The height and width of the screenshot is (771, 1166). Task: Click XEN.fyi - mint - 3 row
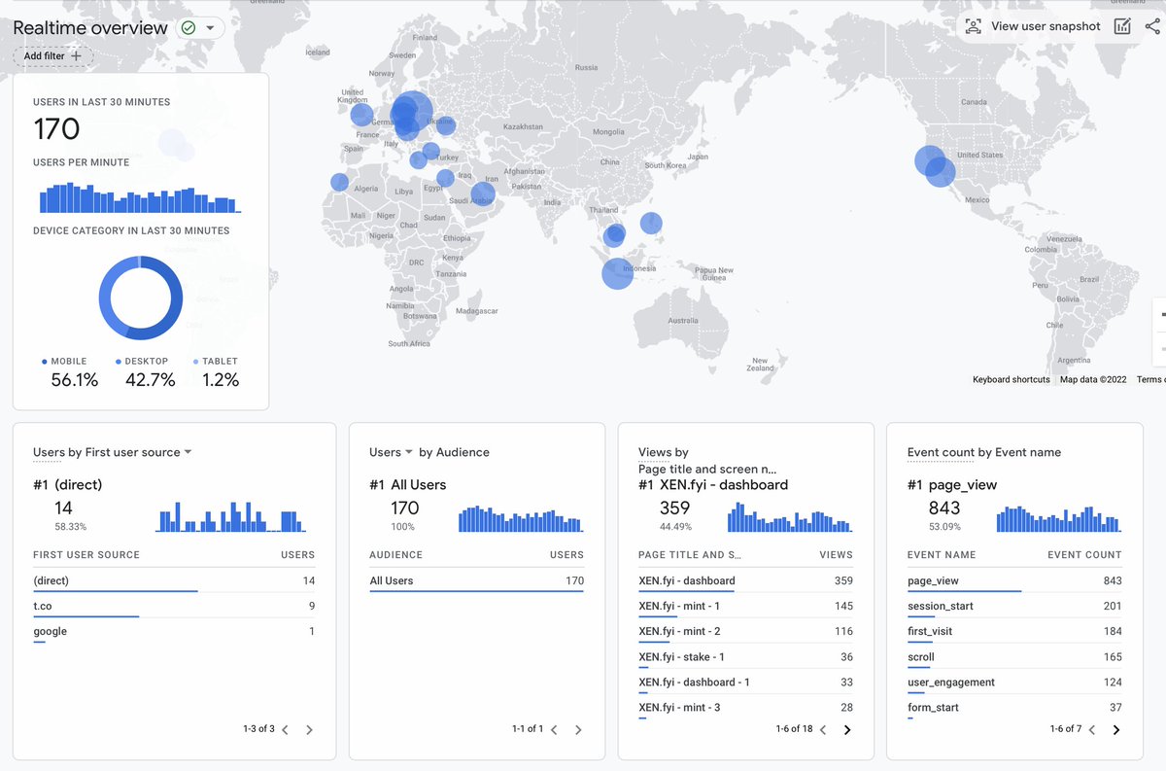click(745, 707)
